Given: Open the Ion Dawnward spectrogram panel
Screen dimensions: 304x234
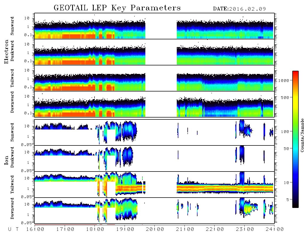Looking at the screenshot, I should (x=154, y=211).
